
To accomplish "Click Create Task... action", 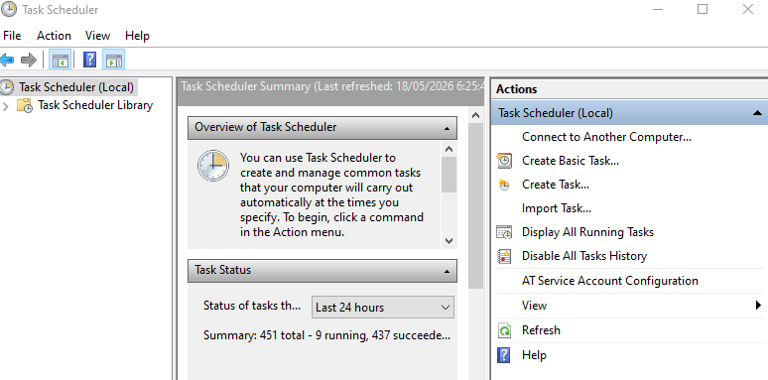I will [x=556, y=185].
